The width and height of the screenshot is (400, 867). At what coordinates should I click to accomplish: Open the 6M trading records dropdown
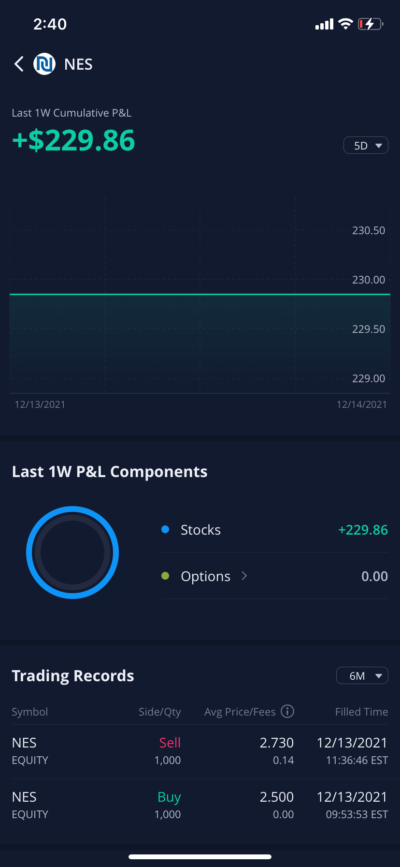(362, 675)
